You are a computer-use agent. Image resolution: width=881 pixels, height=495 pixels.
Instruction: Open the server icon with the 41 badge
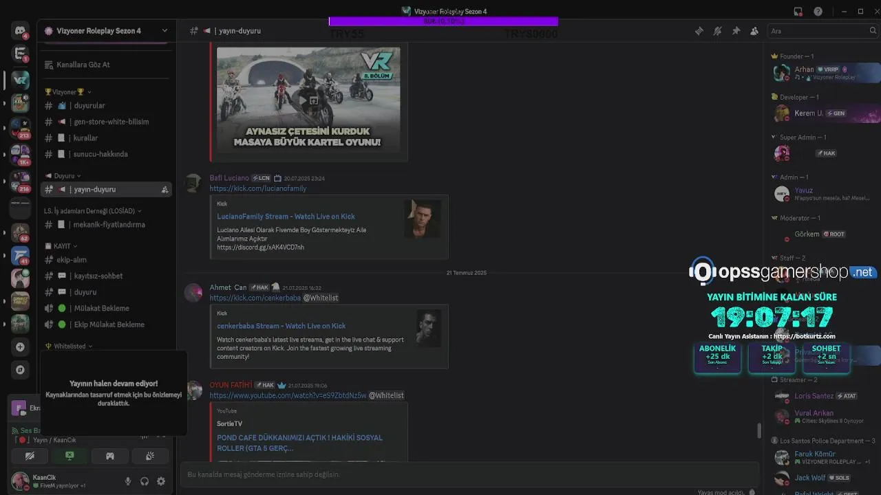coord(20,256)
